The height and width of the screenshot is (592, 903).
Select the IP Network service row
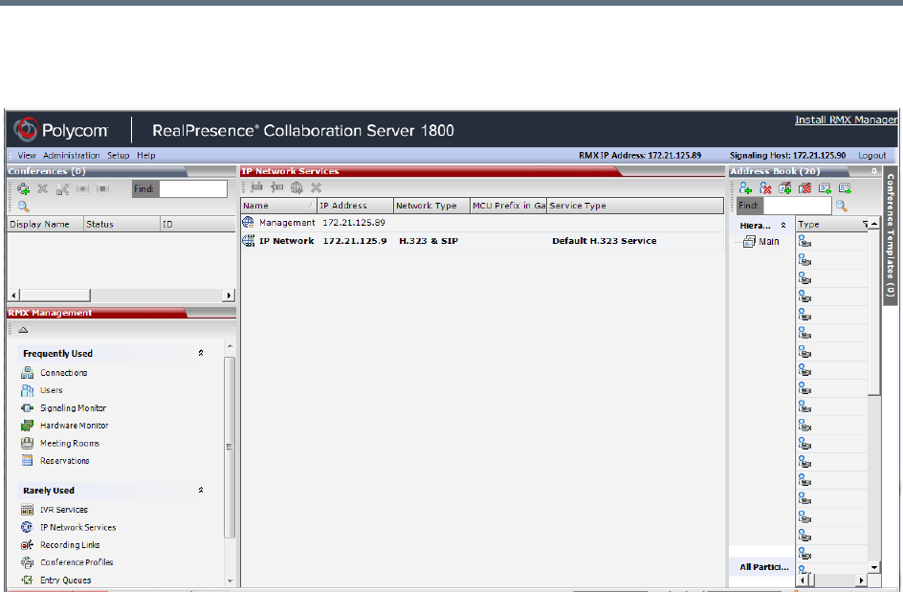pos(482,241)
